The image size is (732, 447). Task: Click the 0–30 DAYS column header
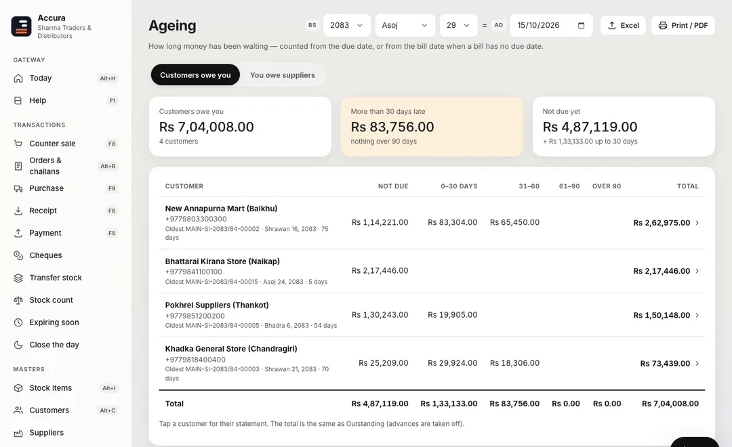tap(459, 186)
